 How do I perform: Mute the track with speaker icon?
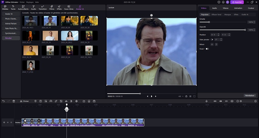pos(11,122)
